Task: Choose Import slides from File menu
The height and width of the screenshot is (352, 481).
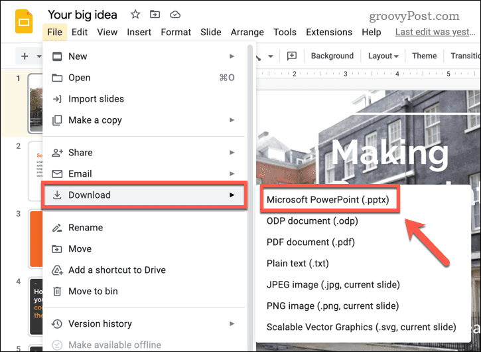Action: click(x=143, y=98)
